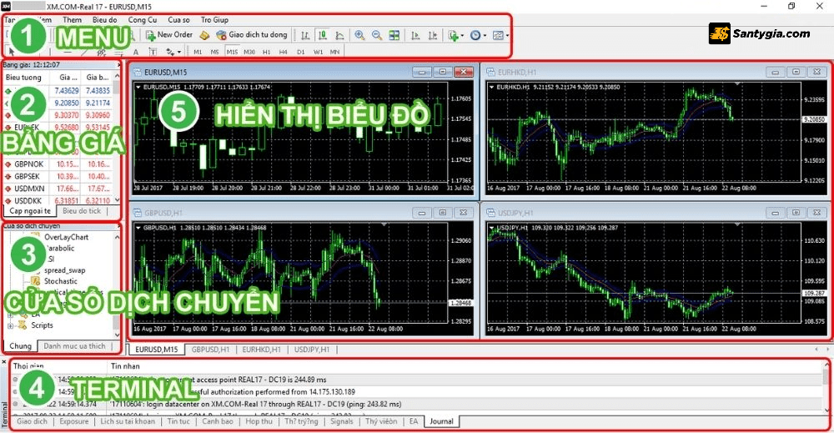Switch to Danh muc ua thich tab
This screenshot has height=433, width=834.
(x=74, y=346)
